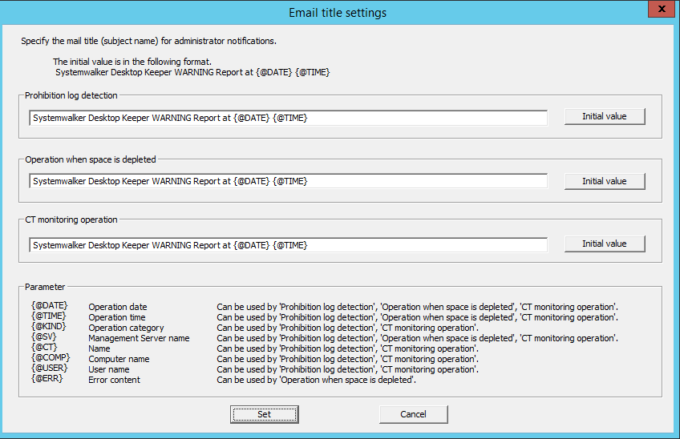The height and width of the screenshot is (439, 680).
Task: Cancel the Email title settings dialog
Action: [413, 414]
